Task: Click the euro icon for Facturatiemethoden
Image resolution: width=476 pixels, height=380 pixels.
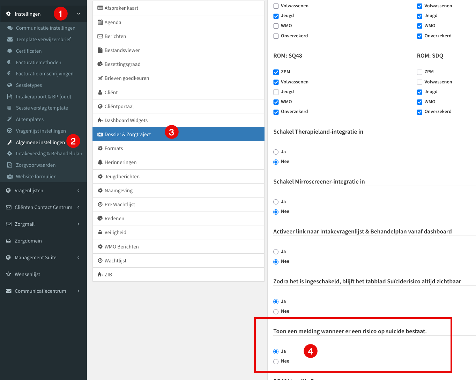Action: (9, 62)
